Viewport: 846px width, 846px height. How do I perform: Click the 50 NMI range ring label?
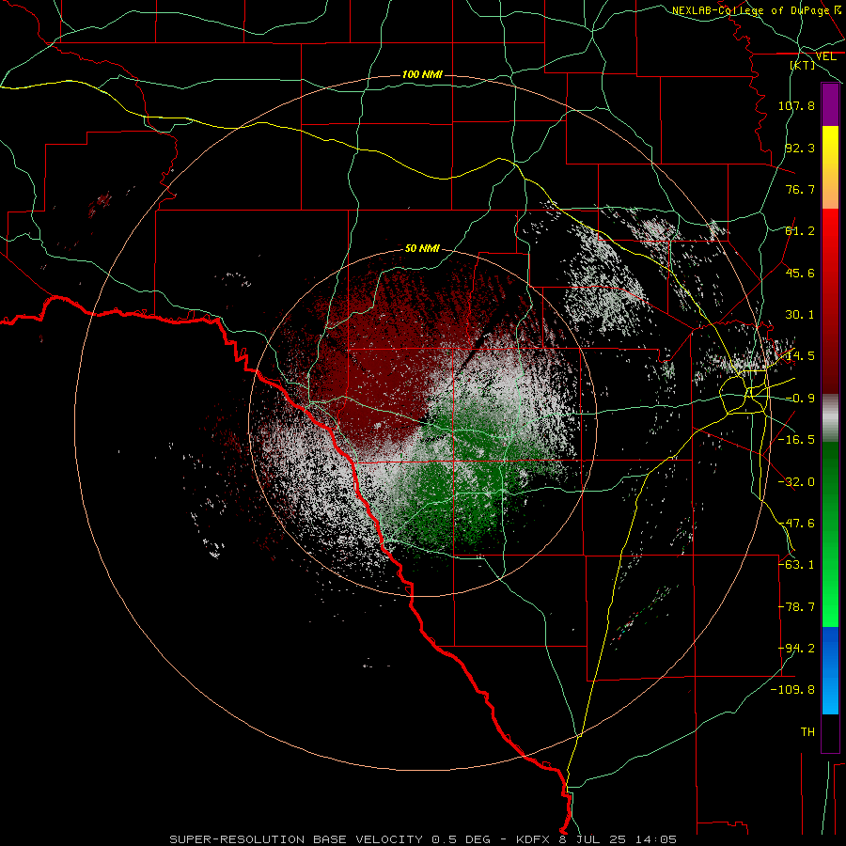pyautogui.click(x=422, y=248)
